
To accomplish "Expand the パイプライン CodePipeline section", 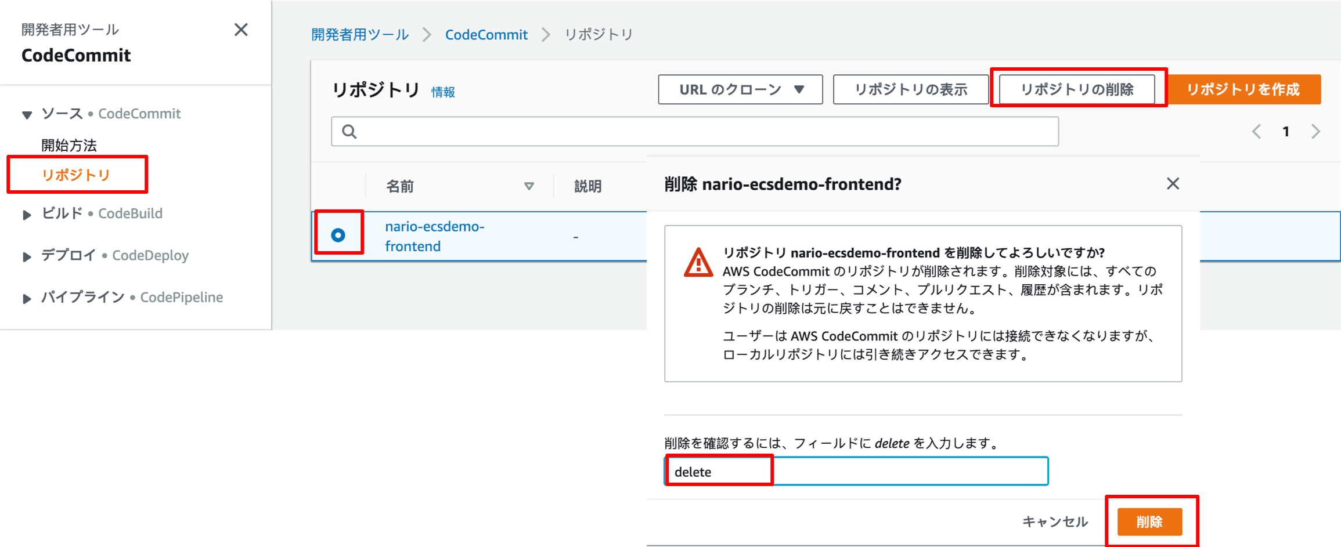I will 27,299.
